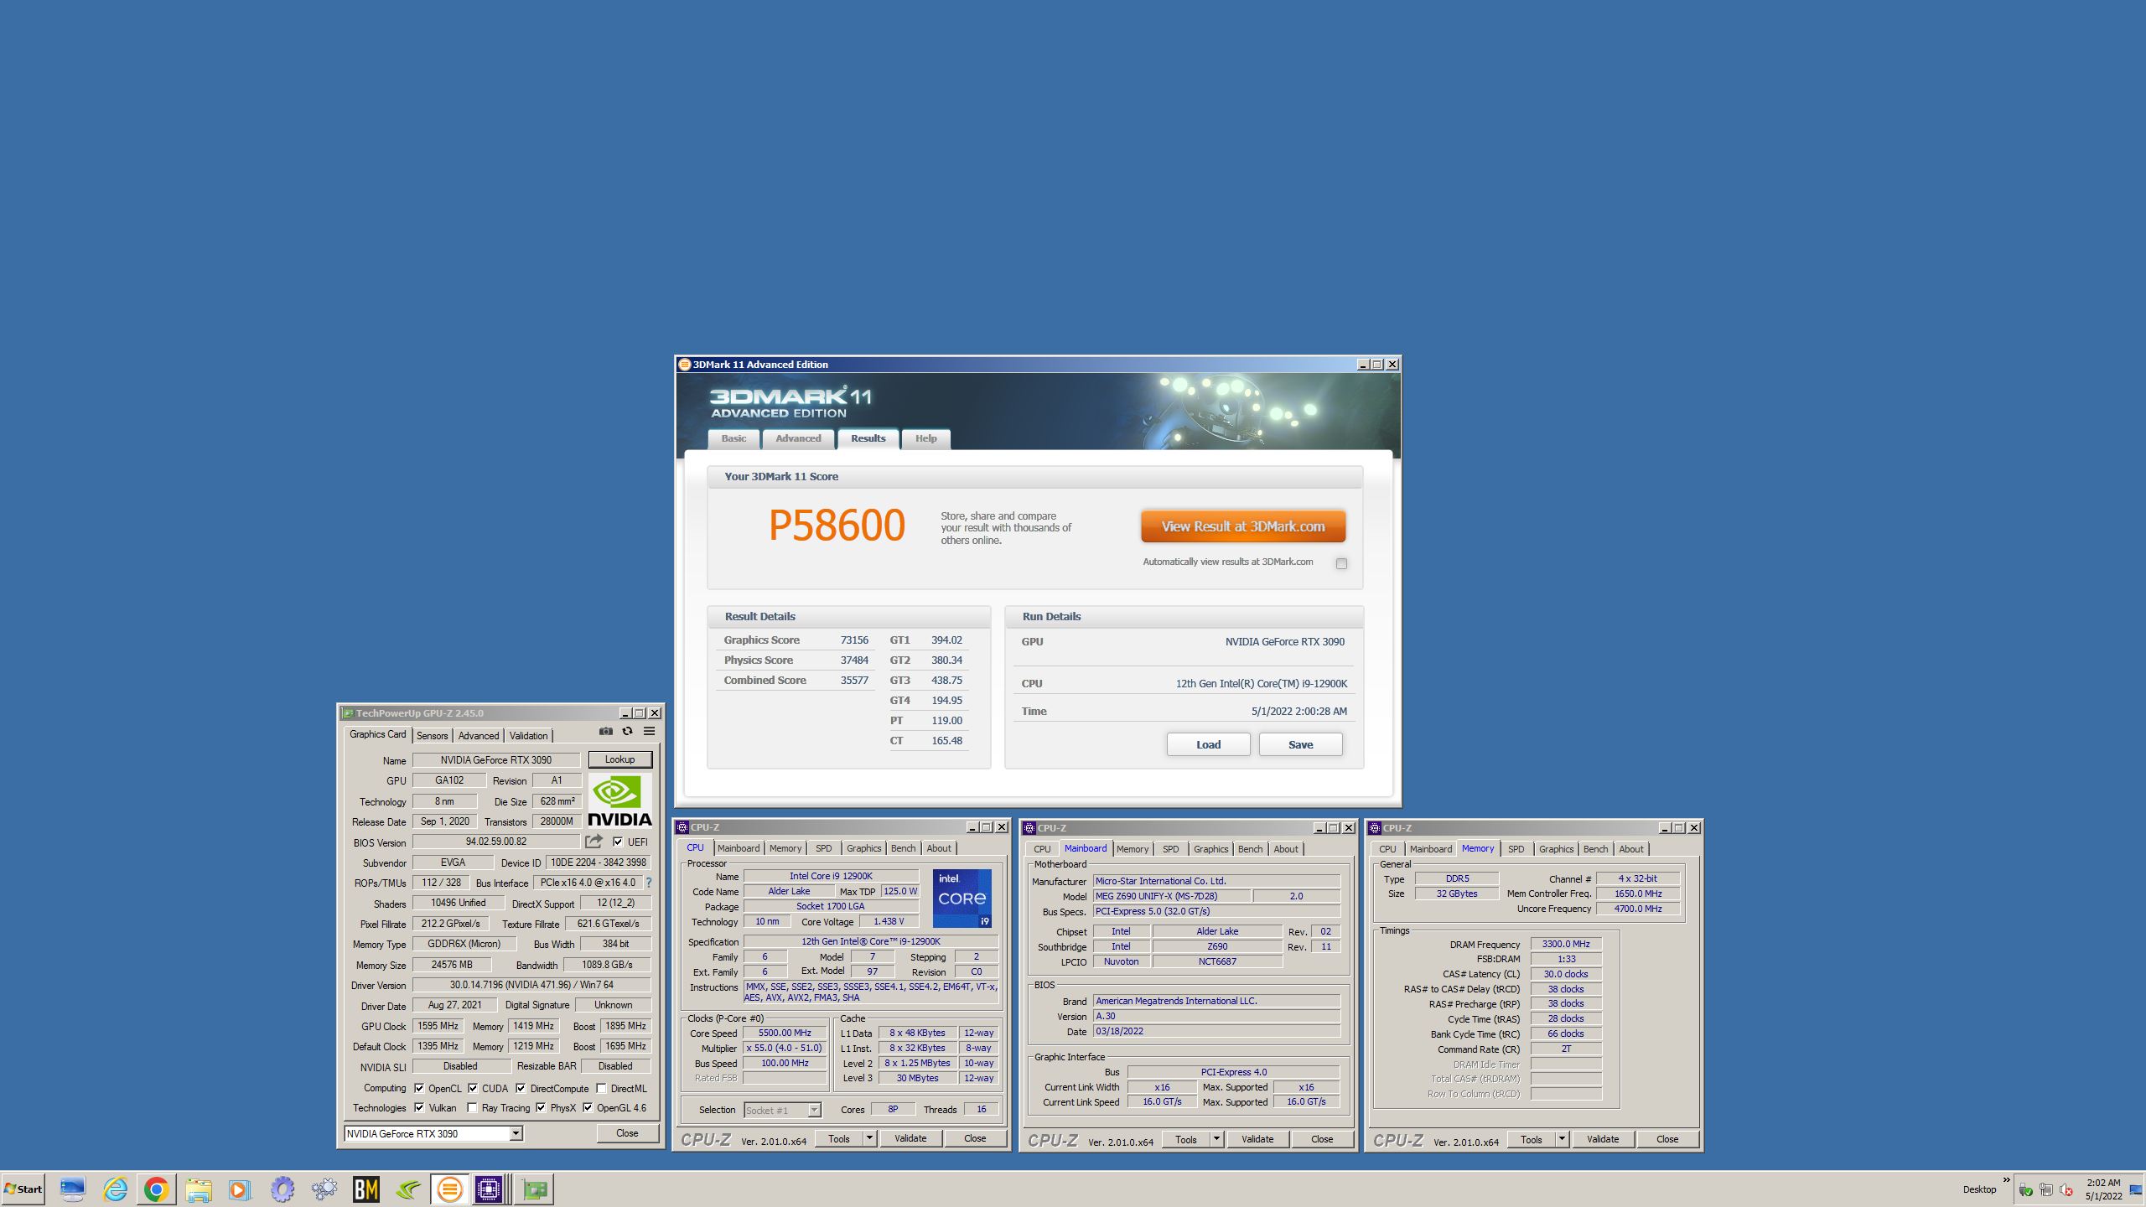Screen dimensions: 2146x1207
Task: Toggle the UEFI checkbox in GPU-Z
Action: click(618, 842)
